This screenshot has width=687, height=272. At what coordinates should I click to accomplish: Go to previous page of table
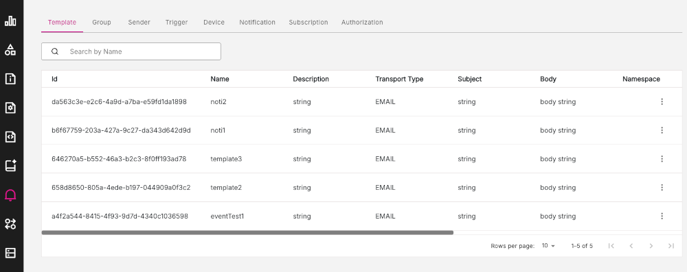pos(631,246)
